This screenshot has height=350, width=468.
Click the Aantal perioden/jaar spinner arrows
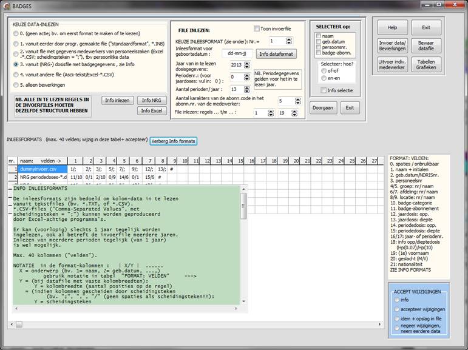[x=246, y=89]
